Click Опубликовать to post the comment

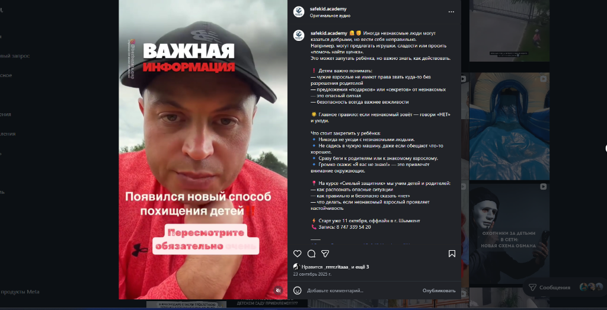click(x=439, y=290)
